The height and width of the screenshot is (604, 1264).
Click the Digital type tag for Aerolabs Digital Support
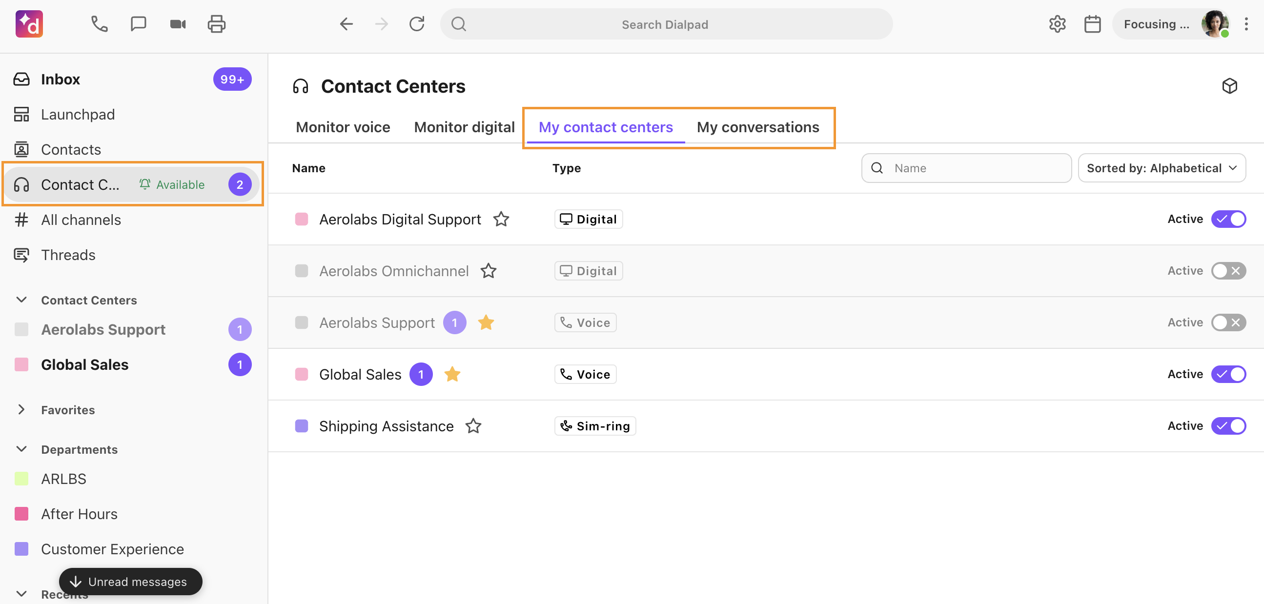(x=589, y=220)
